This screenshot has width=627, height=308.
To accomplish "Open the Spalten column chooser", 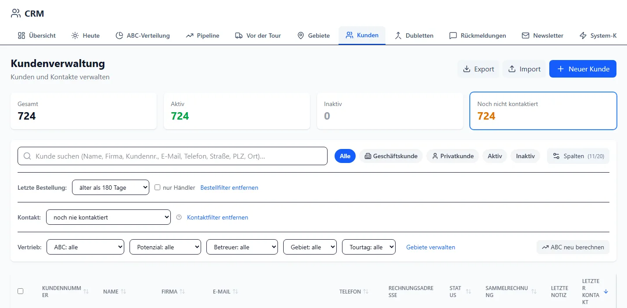I will click(578, 156).
